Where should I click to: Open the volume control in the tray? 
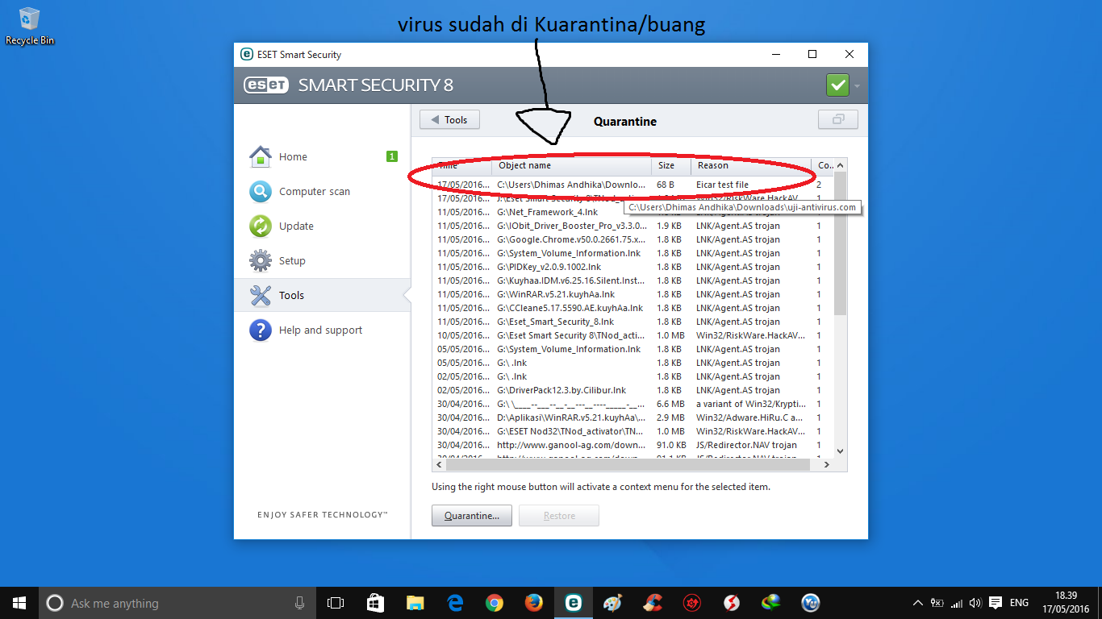pos(975,603)
